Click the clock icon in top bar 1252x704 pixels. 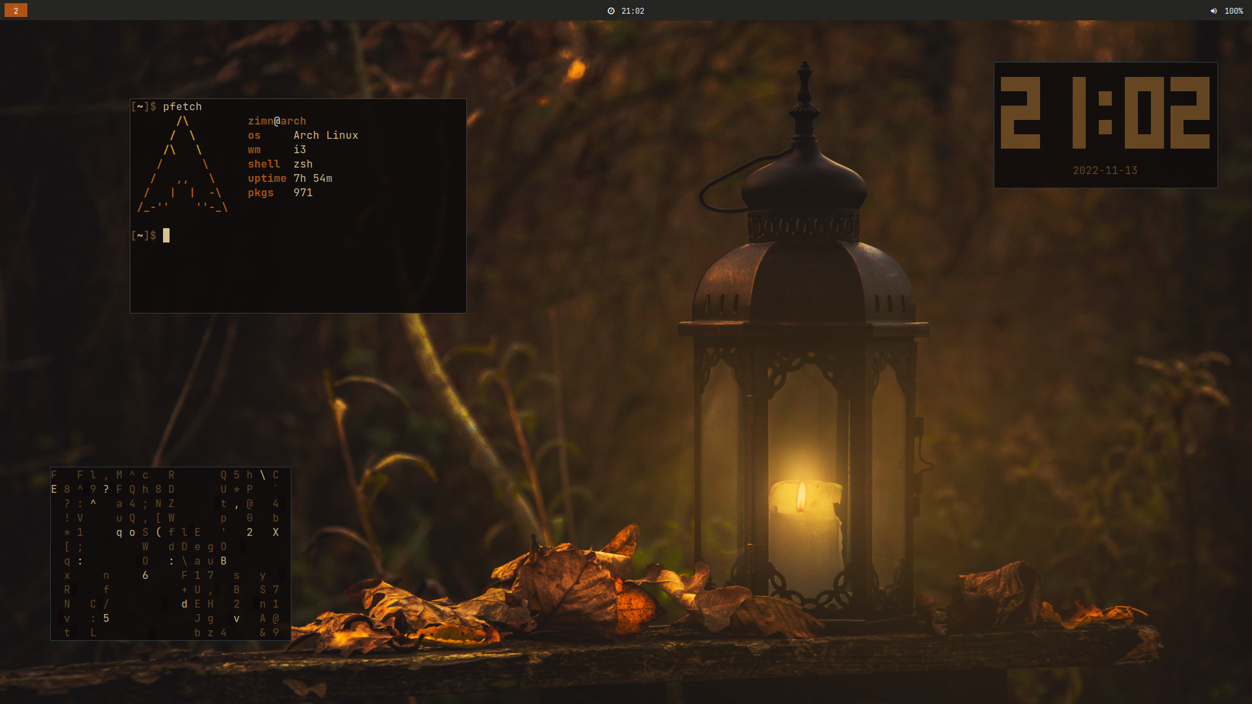coord(611,11)
